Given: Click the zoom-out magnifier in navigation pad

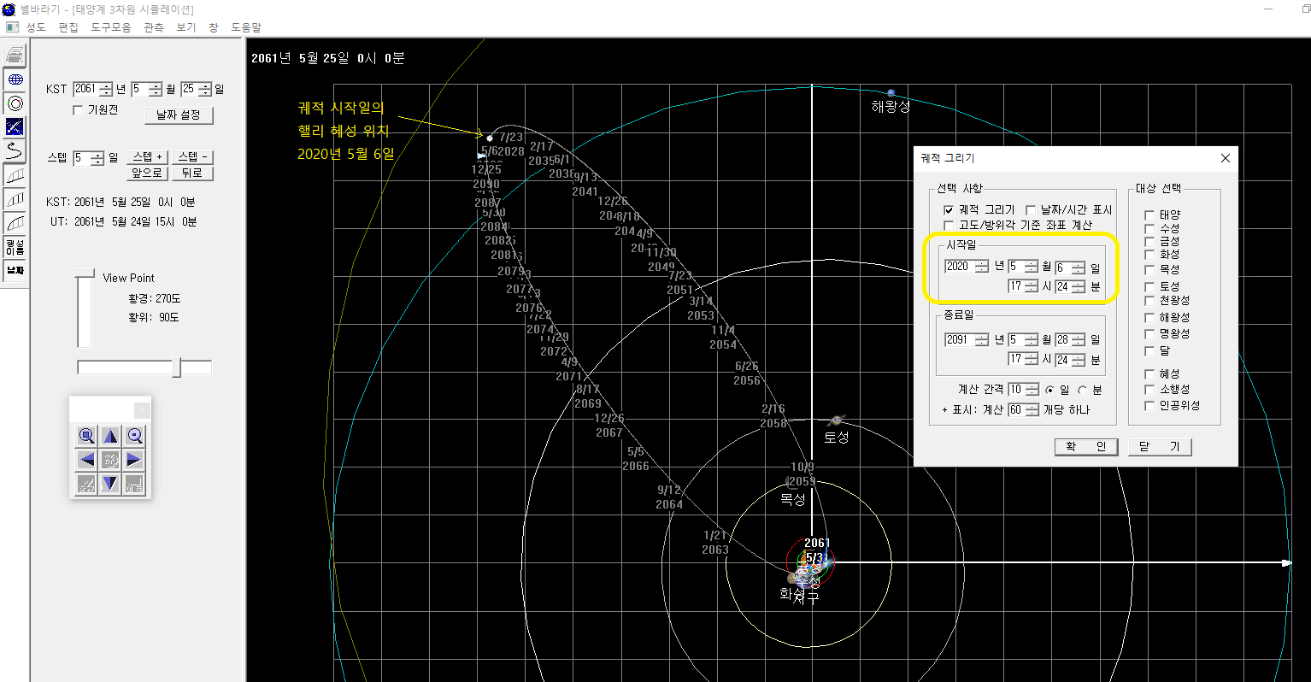Looking at the screenshot, I should click(x=134, y=436).
